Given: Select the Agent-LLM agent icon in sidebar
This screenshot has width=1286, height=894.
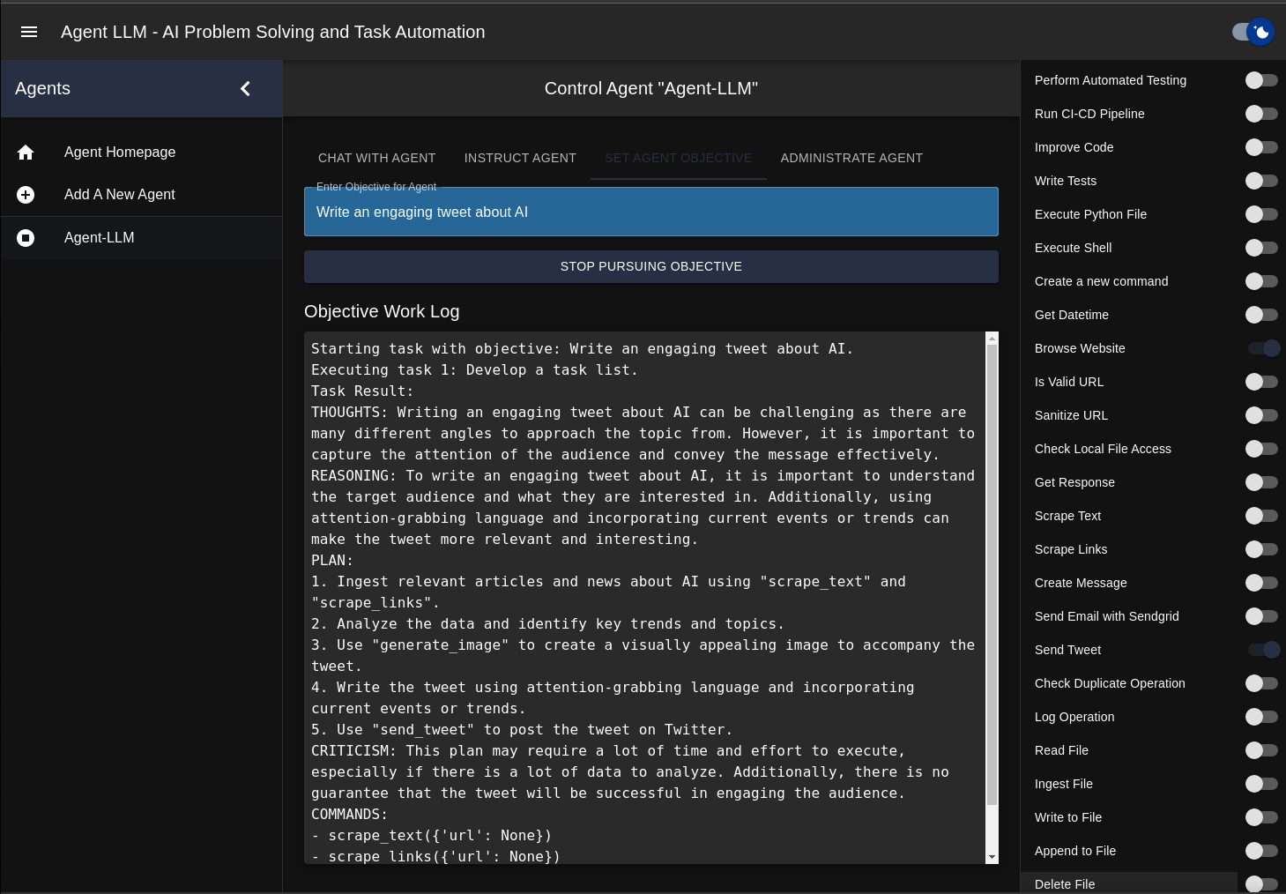Looking at the screenshot, I should point(26,238).
